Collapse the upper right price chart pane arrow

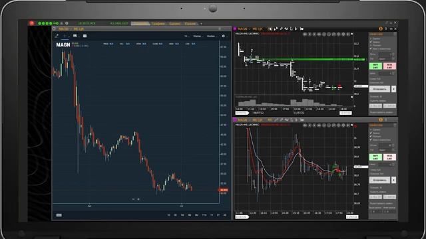(352, 34)
